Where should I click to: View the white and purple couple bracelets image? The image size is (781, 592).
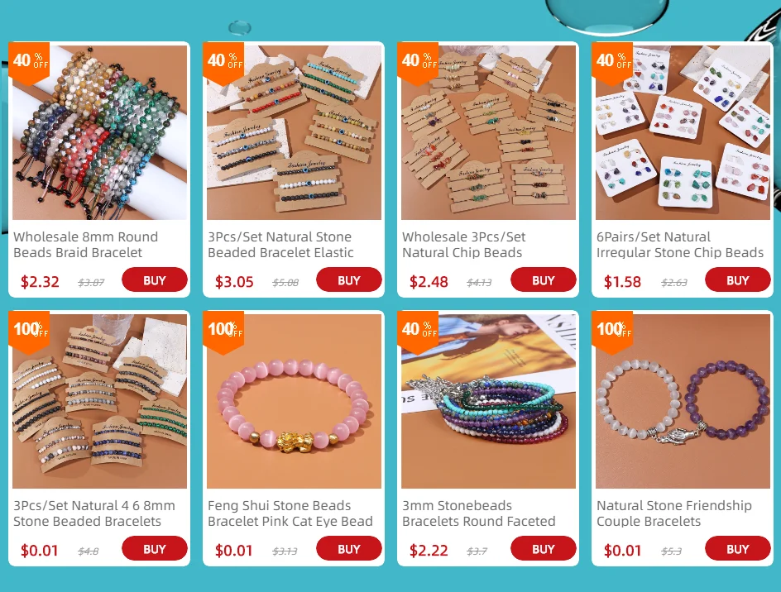(x=683, y=401)
